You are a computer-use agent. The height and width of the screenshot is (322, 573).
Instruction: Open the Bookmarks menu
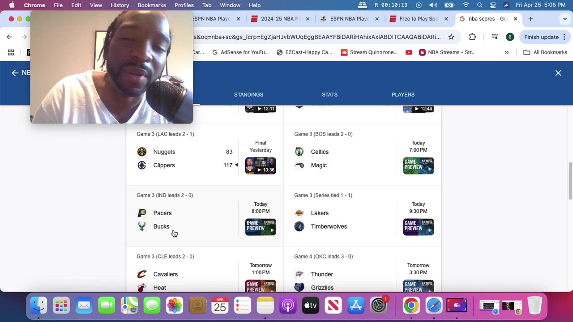point(152,5)
